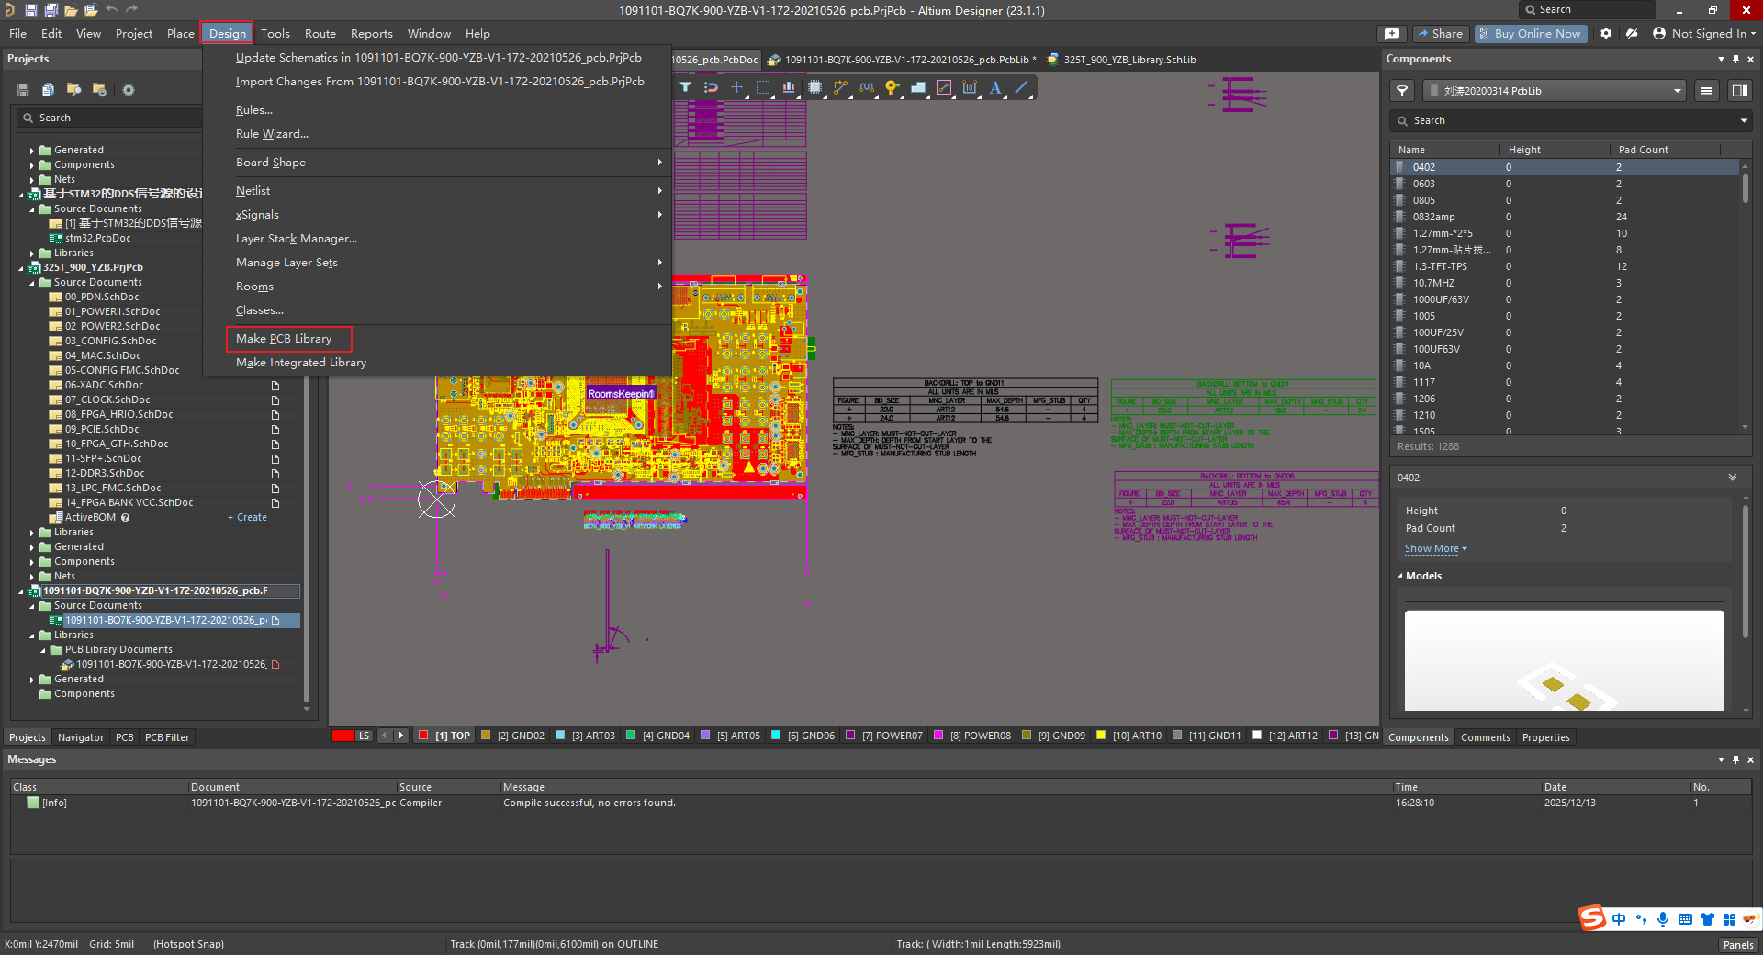Screen dimensions: 1763x955
Task: Open the Components panel hamburger menu
Action: coord(1707,91)
